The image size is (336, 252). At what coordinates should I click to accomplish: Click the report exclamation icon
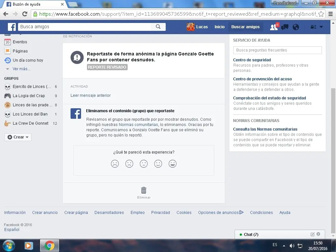pyautogui.click(x=77, y=57)
